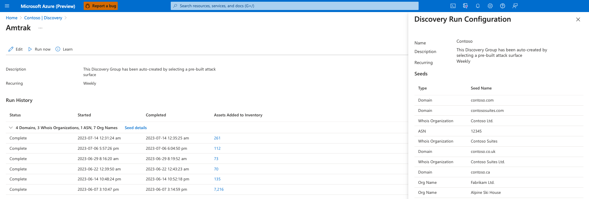
Task: Close the Discovery Run Configuration panel
Action: 578,20
